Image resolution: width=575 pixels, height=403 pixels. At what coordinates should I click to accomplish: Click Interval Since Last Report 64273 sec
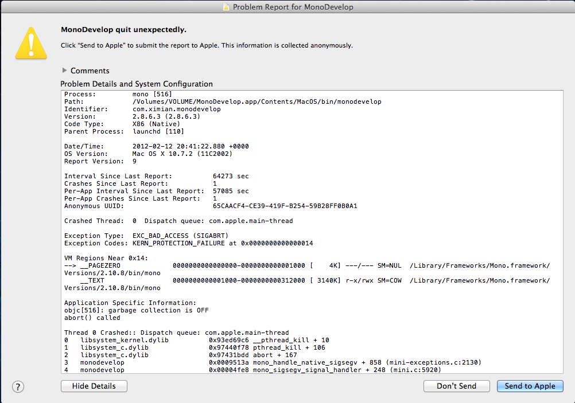click(x=157, y=176)
